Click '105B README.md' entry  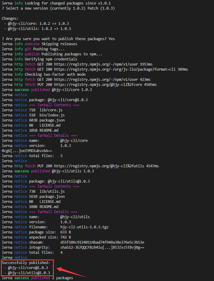tap(44, 130)
